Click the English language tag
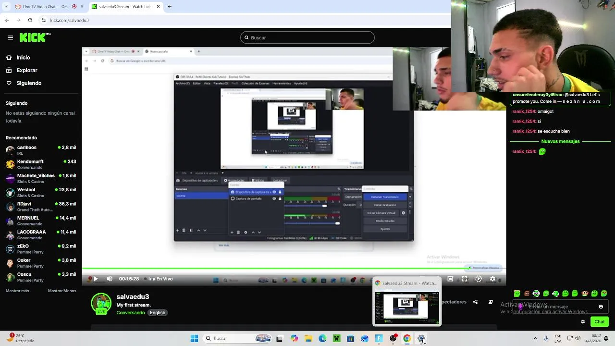The width and height of the screenshot is (615, 346). coord(157,312)
